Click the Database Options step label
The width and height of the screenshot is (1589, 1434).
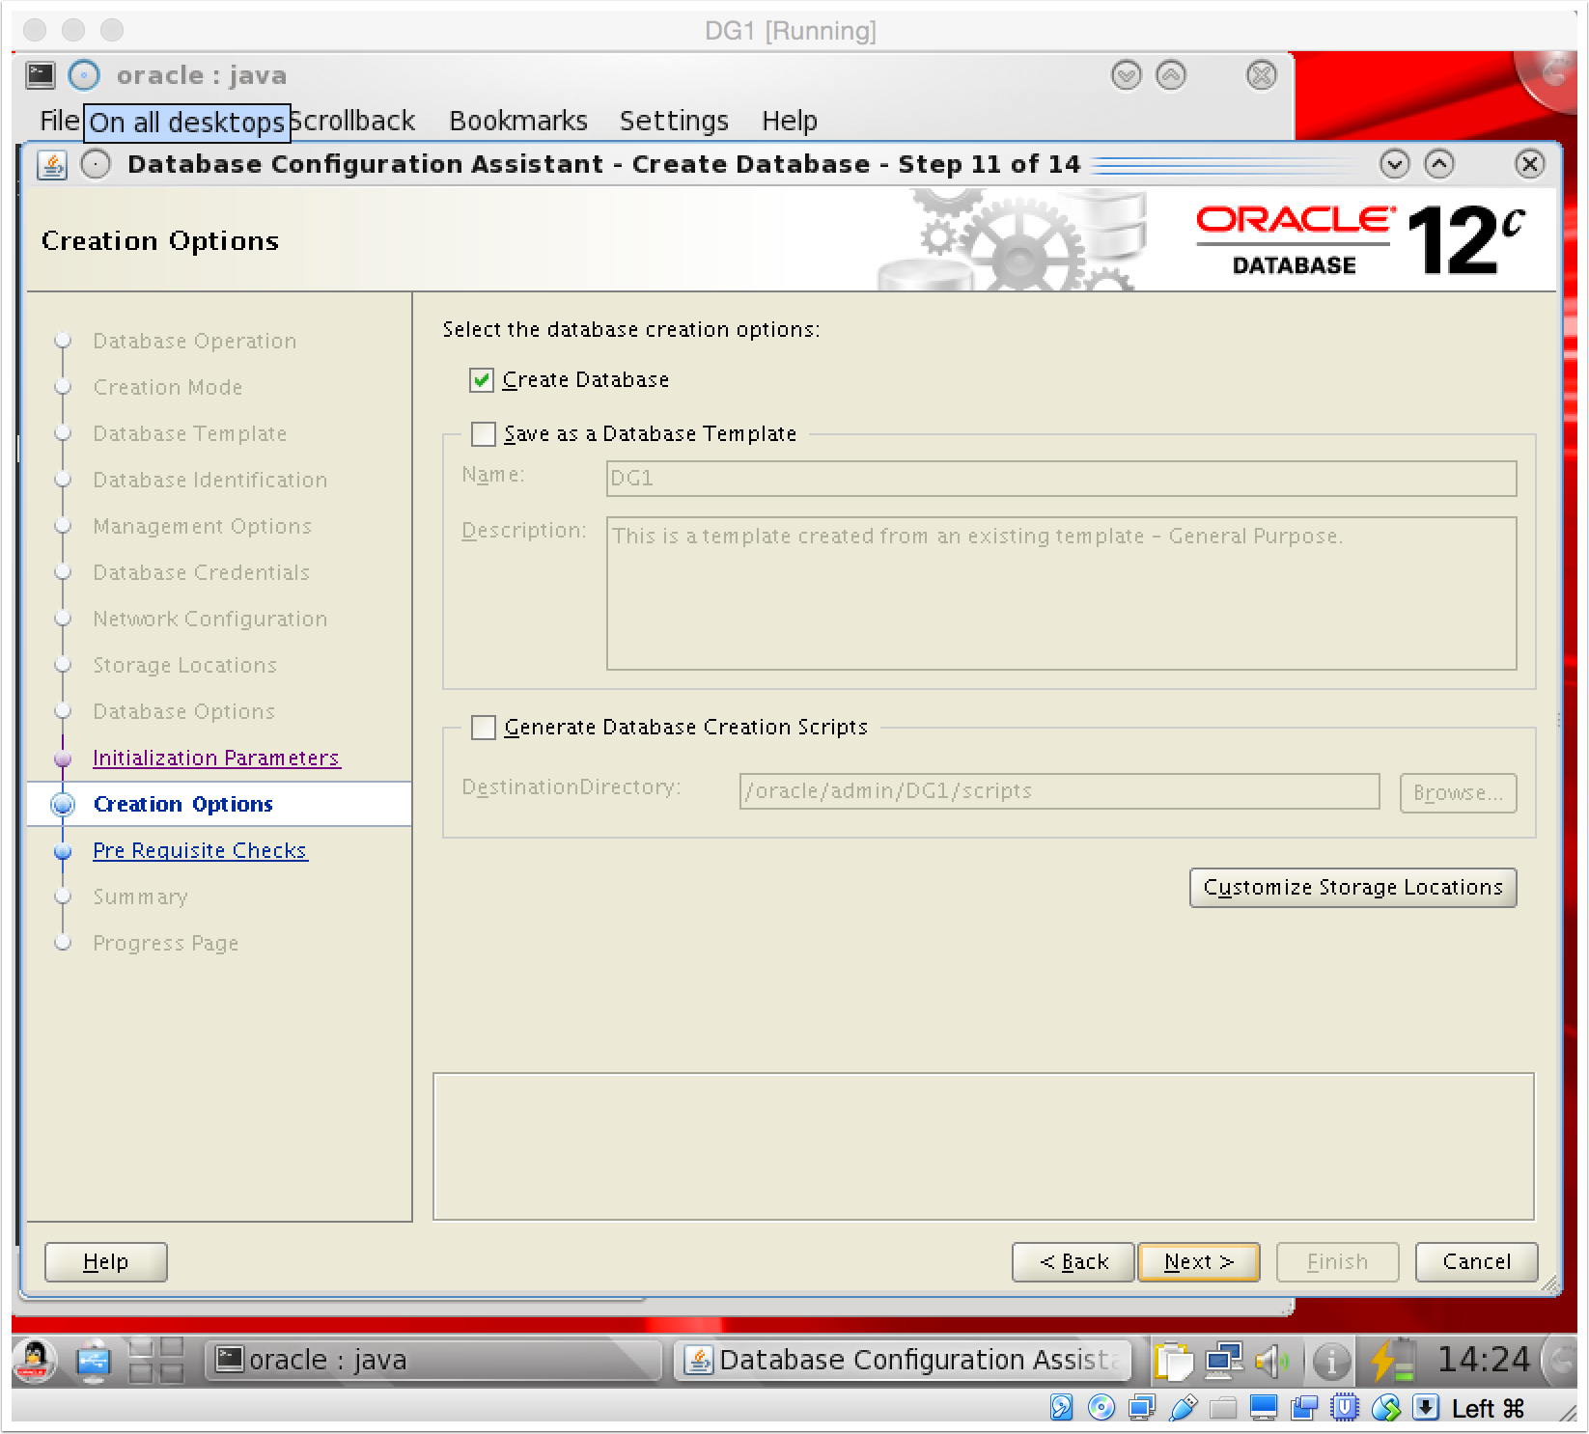184,711
